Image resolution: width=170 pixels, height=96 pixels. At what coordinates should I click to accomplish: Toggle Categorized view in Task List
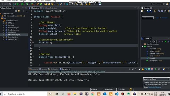coord(148,11)
